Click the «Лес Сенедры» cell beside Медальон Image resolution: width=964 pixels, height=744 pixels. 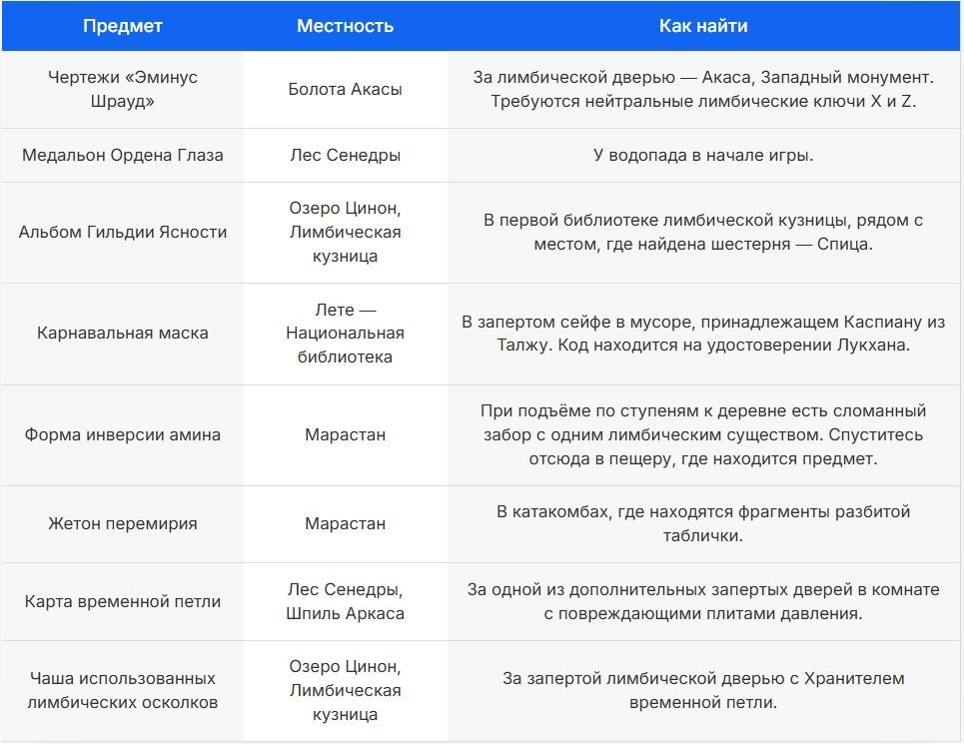[345, 155]
